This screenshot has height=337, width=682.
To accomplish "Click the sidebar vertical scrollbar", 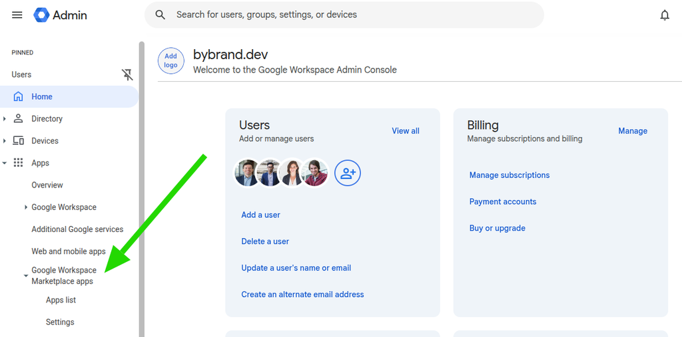I will (x=141, y=189).
